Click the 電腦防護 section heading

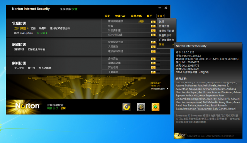pos(19,24)
